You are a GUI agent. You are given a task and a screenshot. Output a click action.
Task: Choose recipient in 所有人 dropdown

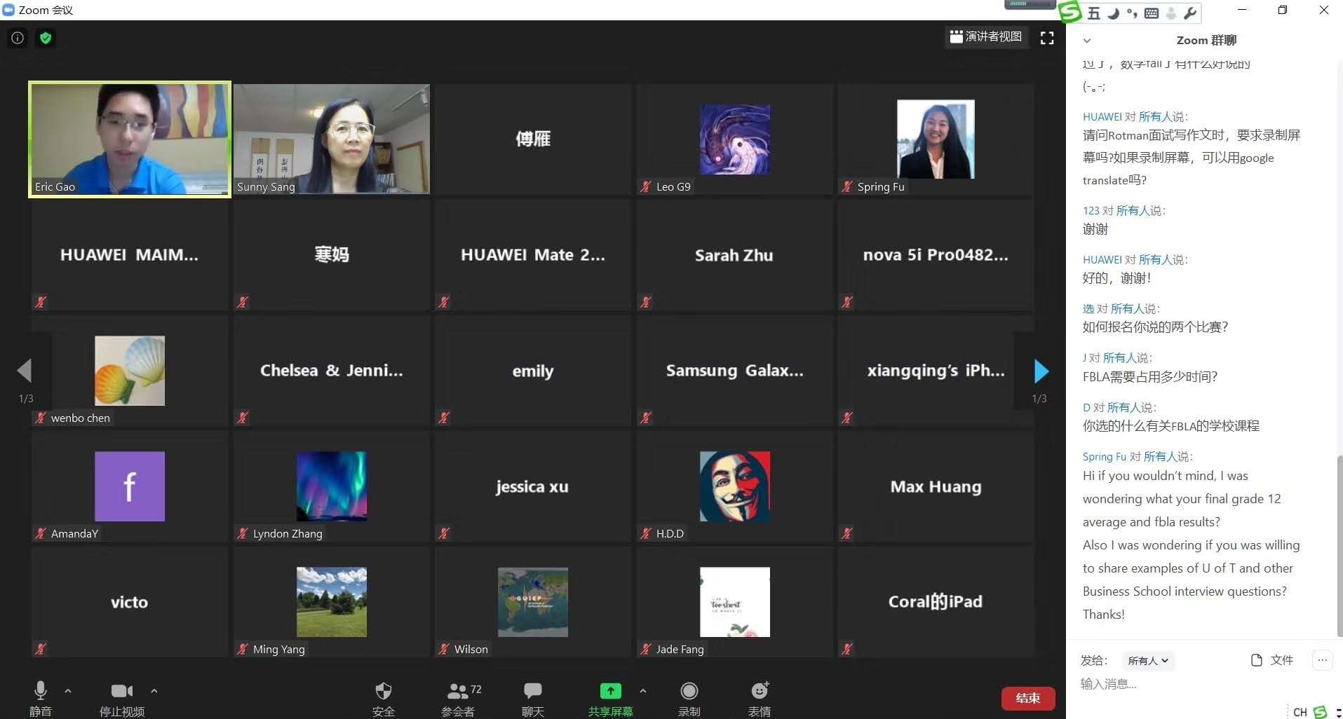1148,660
